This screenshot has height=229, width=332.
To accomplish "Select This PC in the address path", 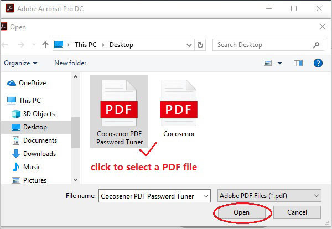I will pos(86,45).
